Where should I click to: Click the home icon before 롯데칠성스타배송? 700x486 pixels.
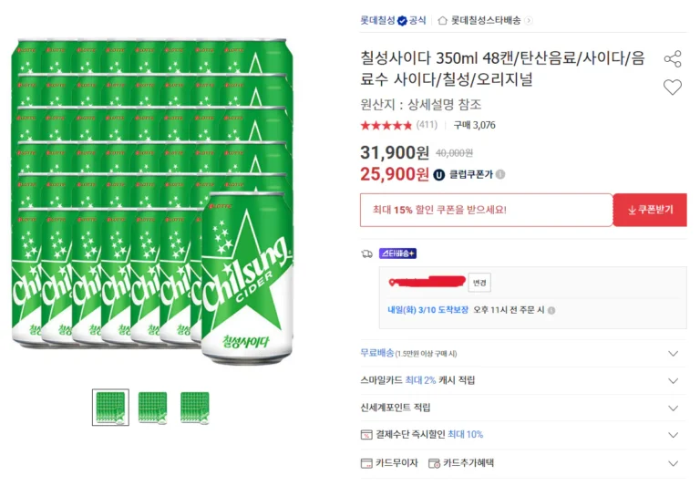coord(442,20)
